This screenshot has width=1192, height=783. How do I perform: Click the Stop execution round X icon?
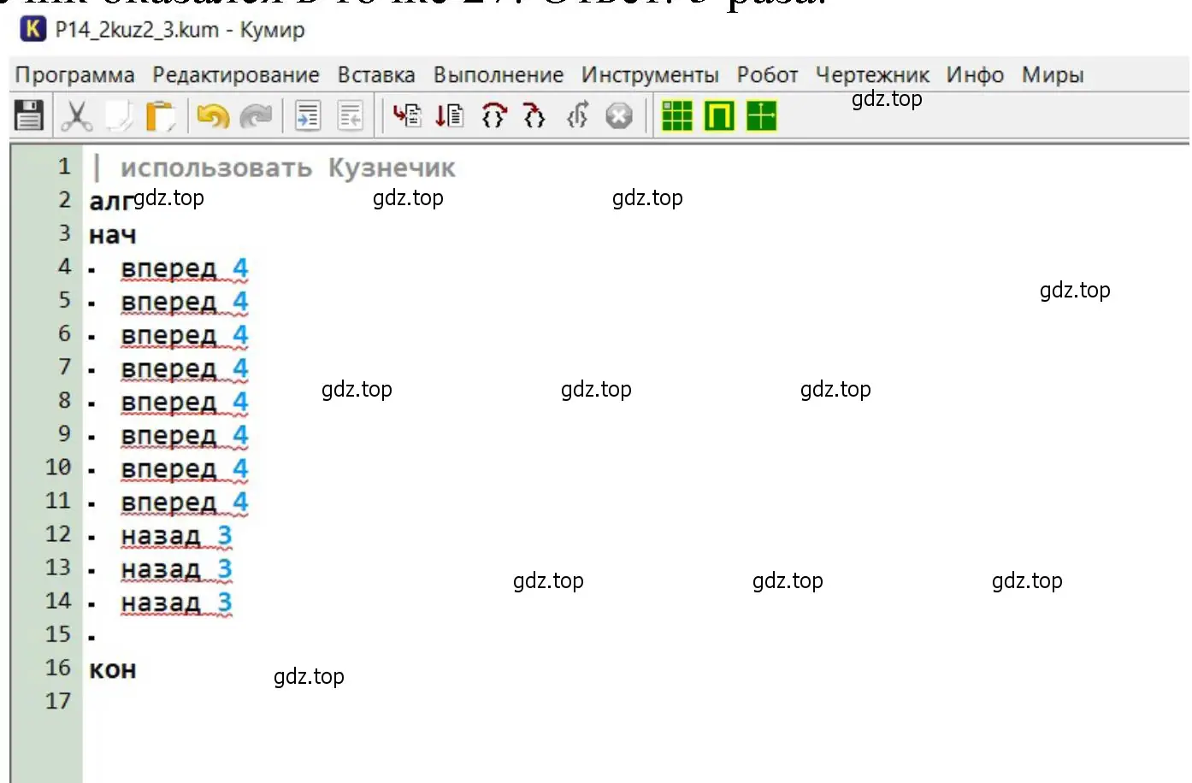coord(618,115)
